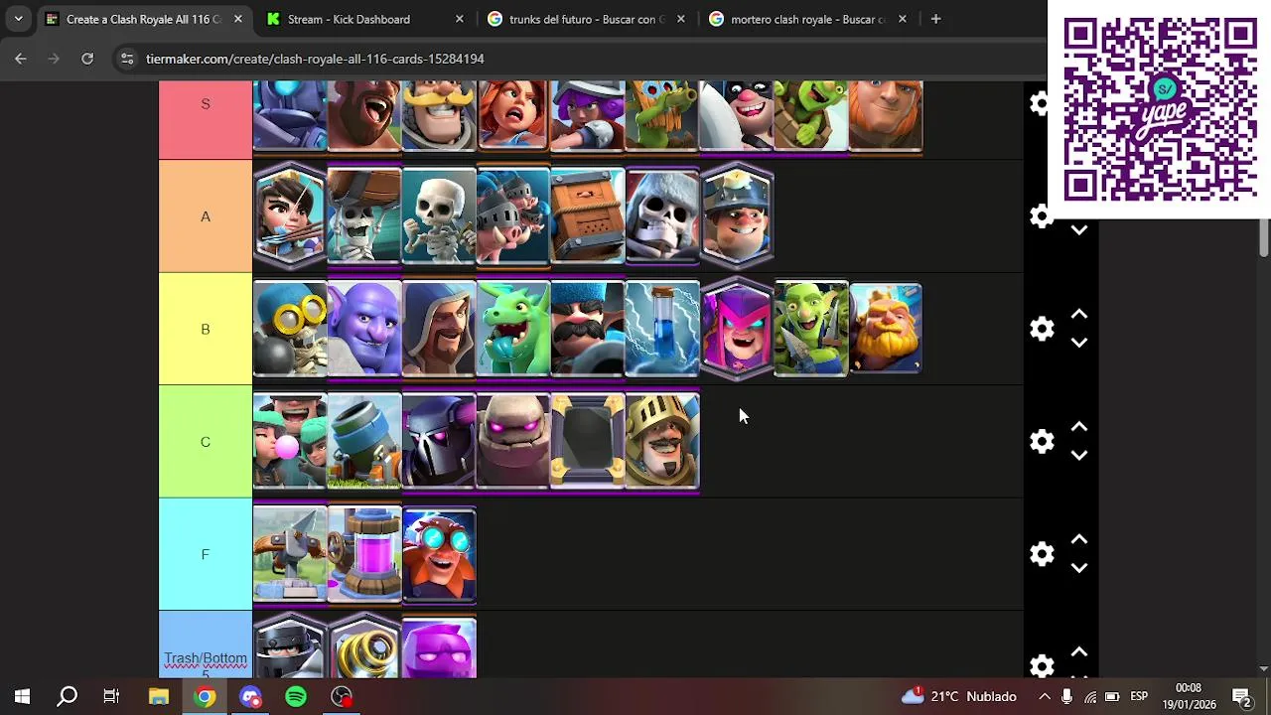Show hidden system tray icons
Screen dimensions: 1271x715
1045,696
